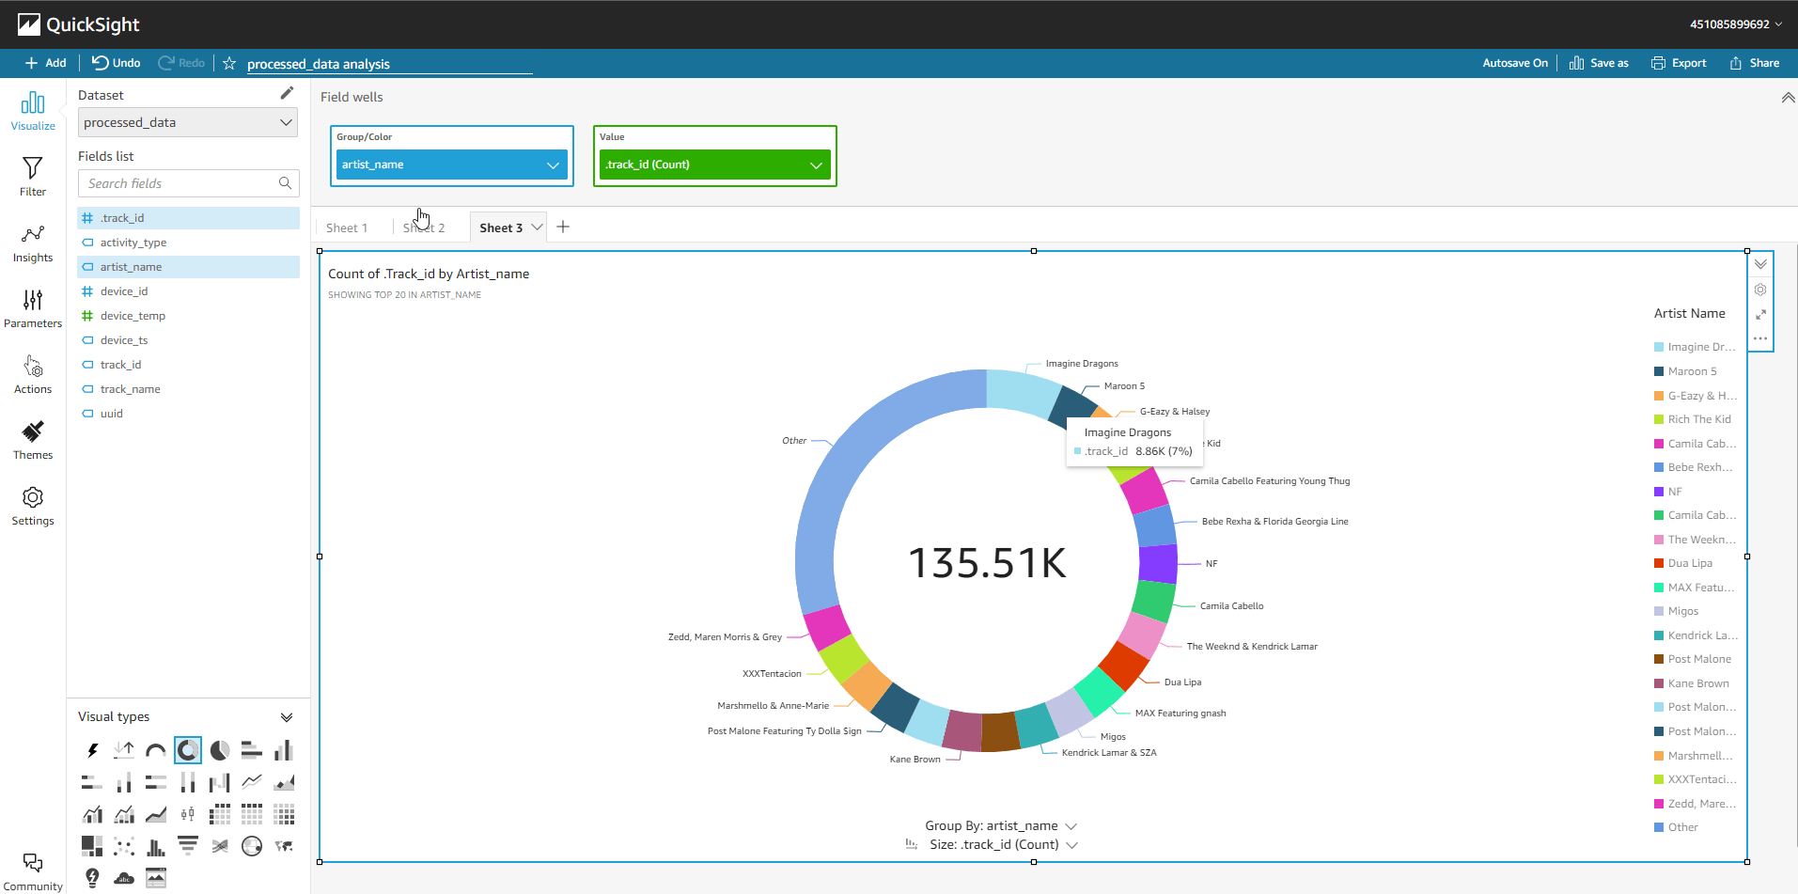Click the Imagine Dragons legend color swatch

click(x=1659, y=347)
